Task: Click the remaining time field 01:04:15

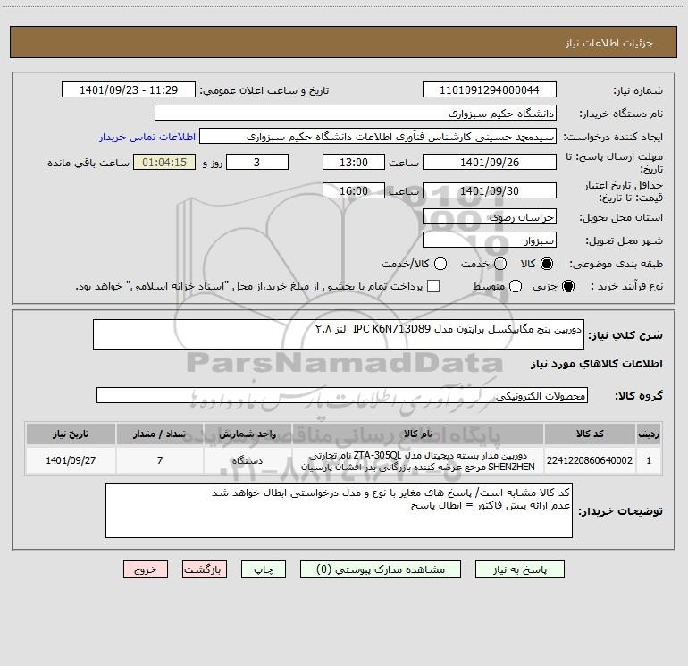Action: [x=164, y=162]
